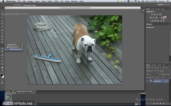This screenshot has width=171, height=106.
Task: Hide the Background layer via eye icon
Action: (147, 81)
